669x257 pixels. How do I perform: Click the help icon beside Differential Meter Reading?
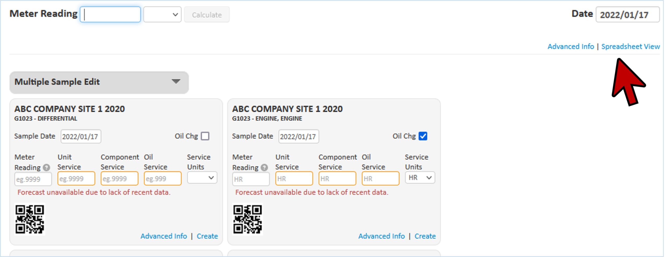point(47,167)
